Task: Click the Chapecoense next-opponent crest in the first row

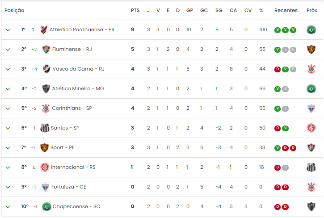Action: (x=311, y=30)
